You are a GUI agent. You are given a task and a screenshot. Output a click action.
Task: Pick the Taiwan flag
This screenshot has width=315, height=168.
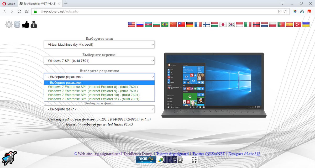(182, 24)
